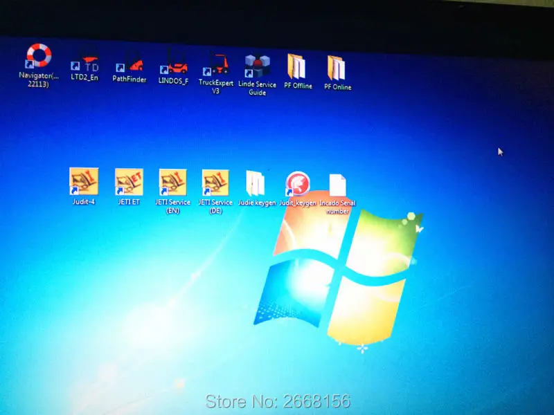Click the 'Judit_keygen' label text

click(298, 203)
